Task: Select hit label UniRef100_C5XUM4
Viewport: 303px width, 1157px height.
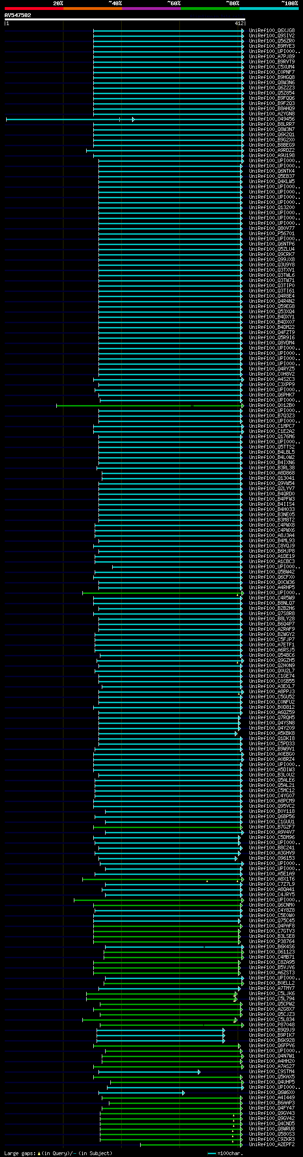Action: [x=272, y=67]
